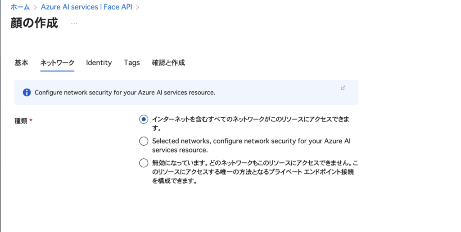Open Azure AI services | Face API breadcrumb
The width and height of the screenshot is (461, 232).
pyautogui.click(x=86, y=7)
